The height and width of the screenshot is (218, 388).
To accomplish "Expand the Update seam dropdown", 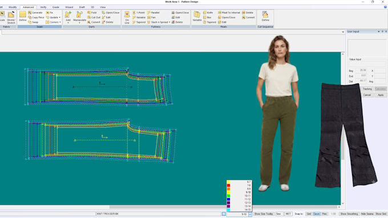I will click(60, 18).
